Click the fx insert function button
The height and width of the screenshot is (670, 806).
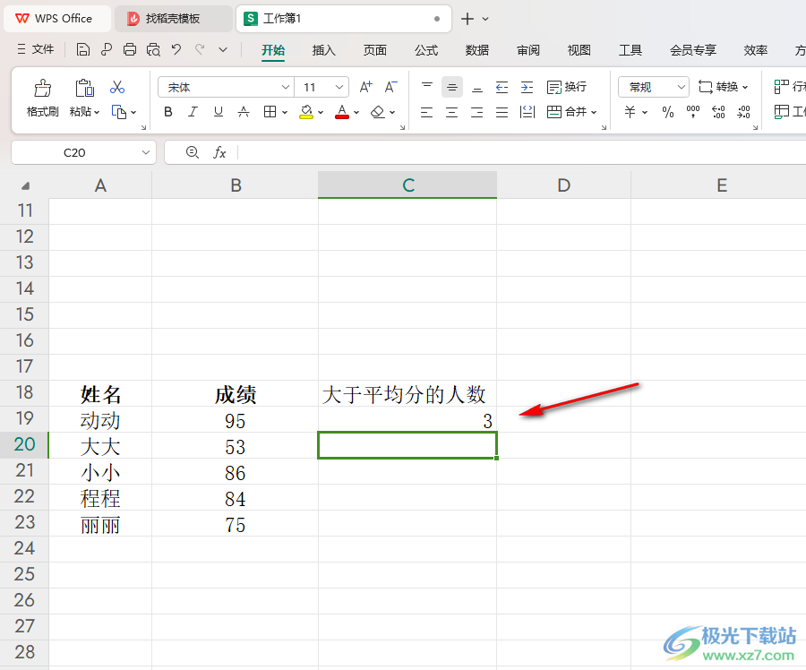[x=219, y=152]
